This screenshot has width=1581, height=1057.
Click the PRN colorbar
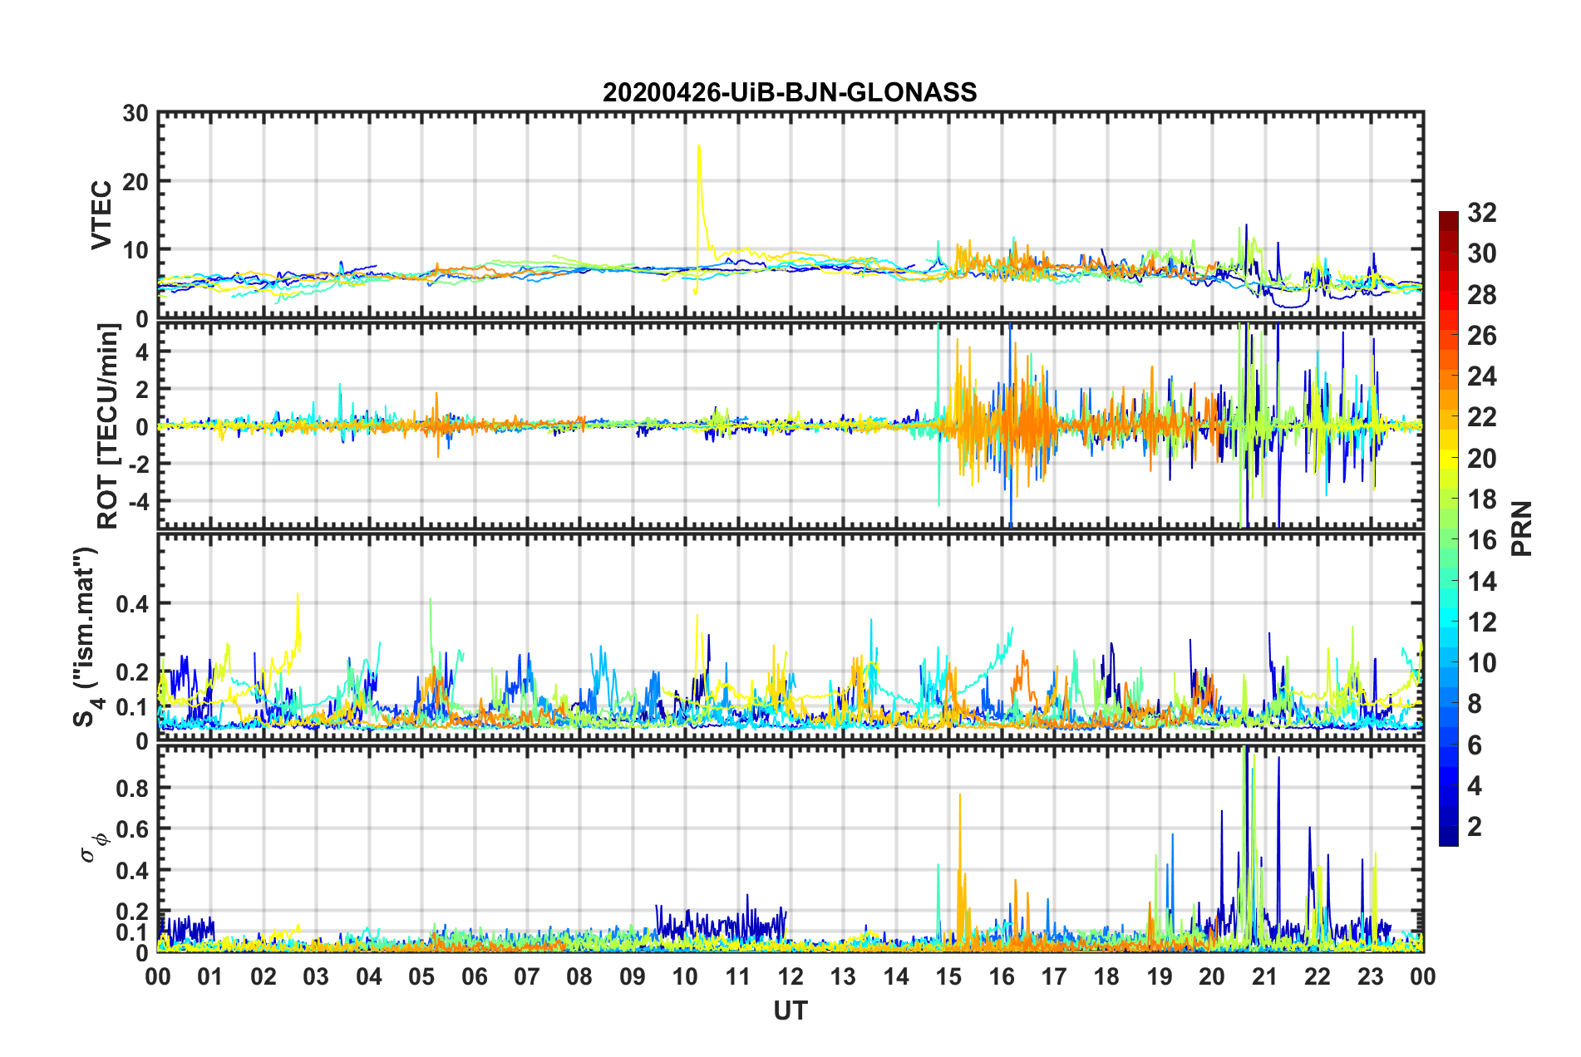1448,528
